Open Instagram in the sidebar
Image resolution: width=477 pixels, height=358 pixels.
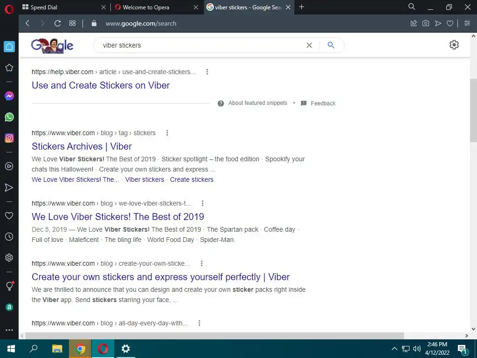[x=9, y=138]
